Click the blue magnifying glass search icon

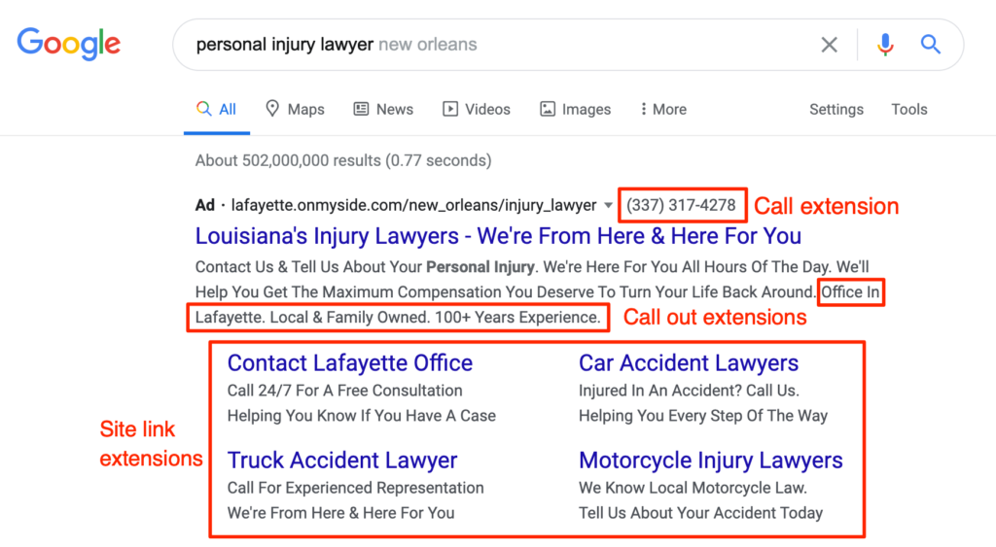point(931,45)
